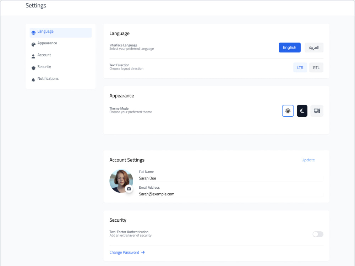Click the Email Address field

(x=231, y=194)
